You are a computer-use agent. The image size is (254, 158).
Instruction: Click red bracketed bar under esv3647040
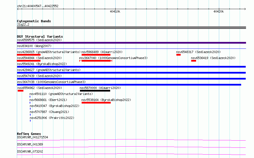click(96, 61)
